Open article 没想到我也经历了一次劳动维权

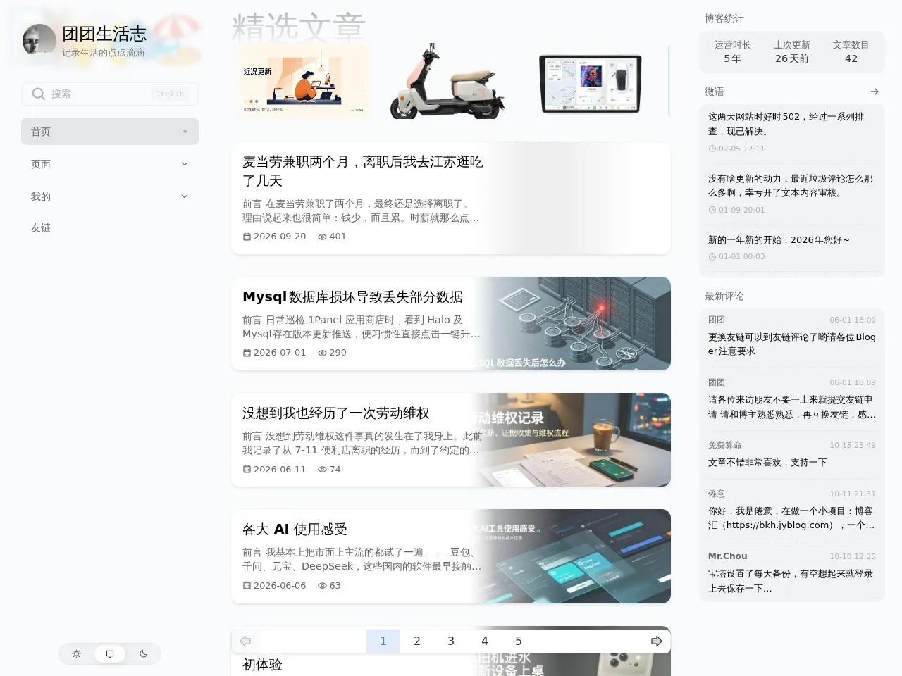click(x=336, y=413)
